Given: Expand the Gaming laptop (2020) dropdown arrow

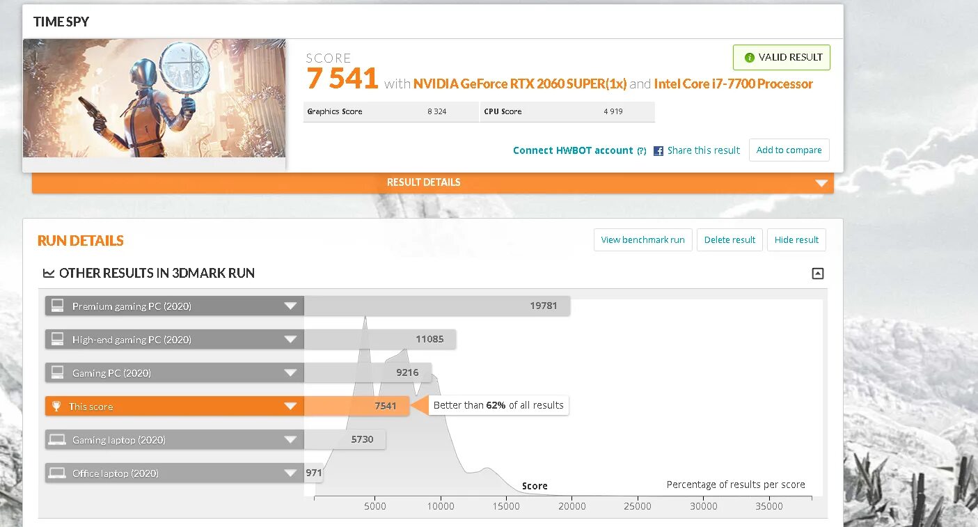Looking at the screenshot, I should tap(290, 440).
